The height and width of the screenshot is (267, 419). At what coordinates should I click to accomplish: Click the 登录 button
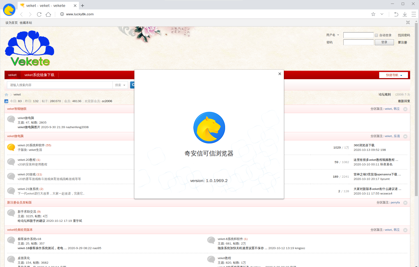384,42
